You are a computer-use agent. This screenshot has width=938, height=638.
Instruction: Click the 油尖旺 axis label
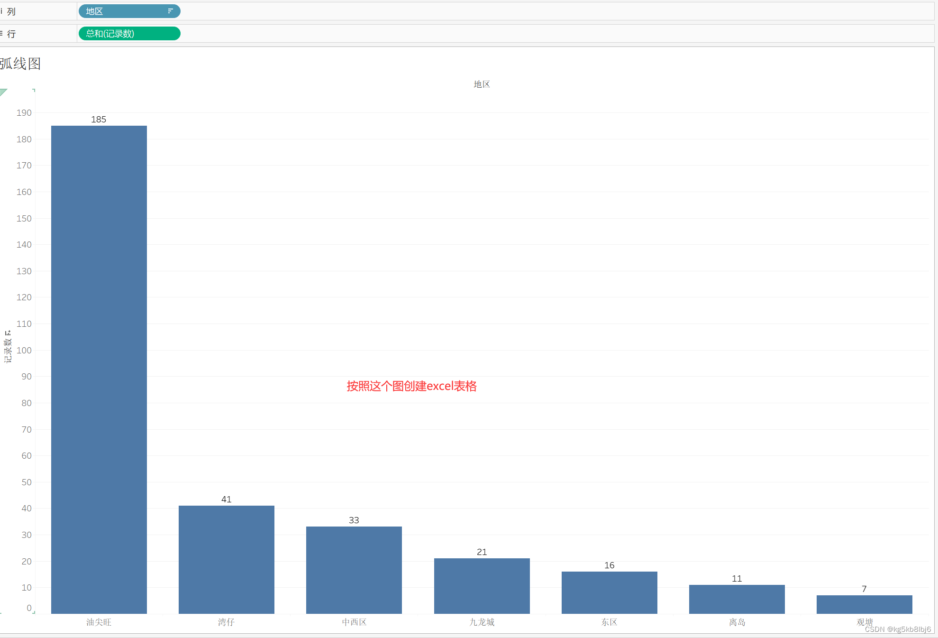coord(99,622)
